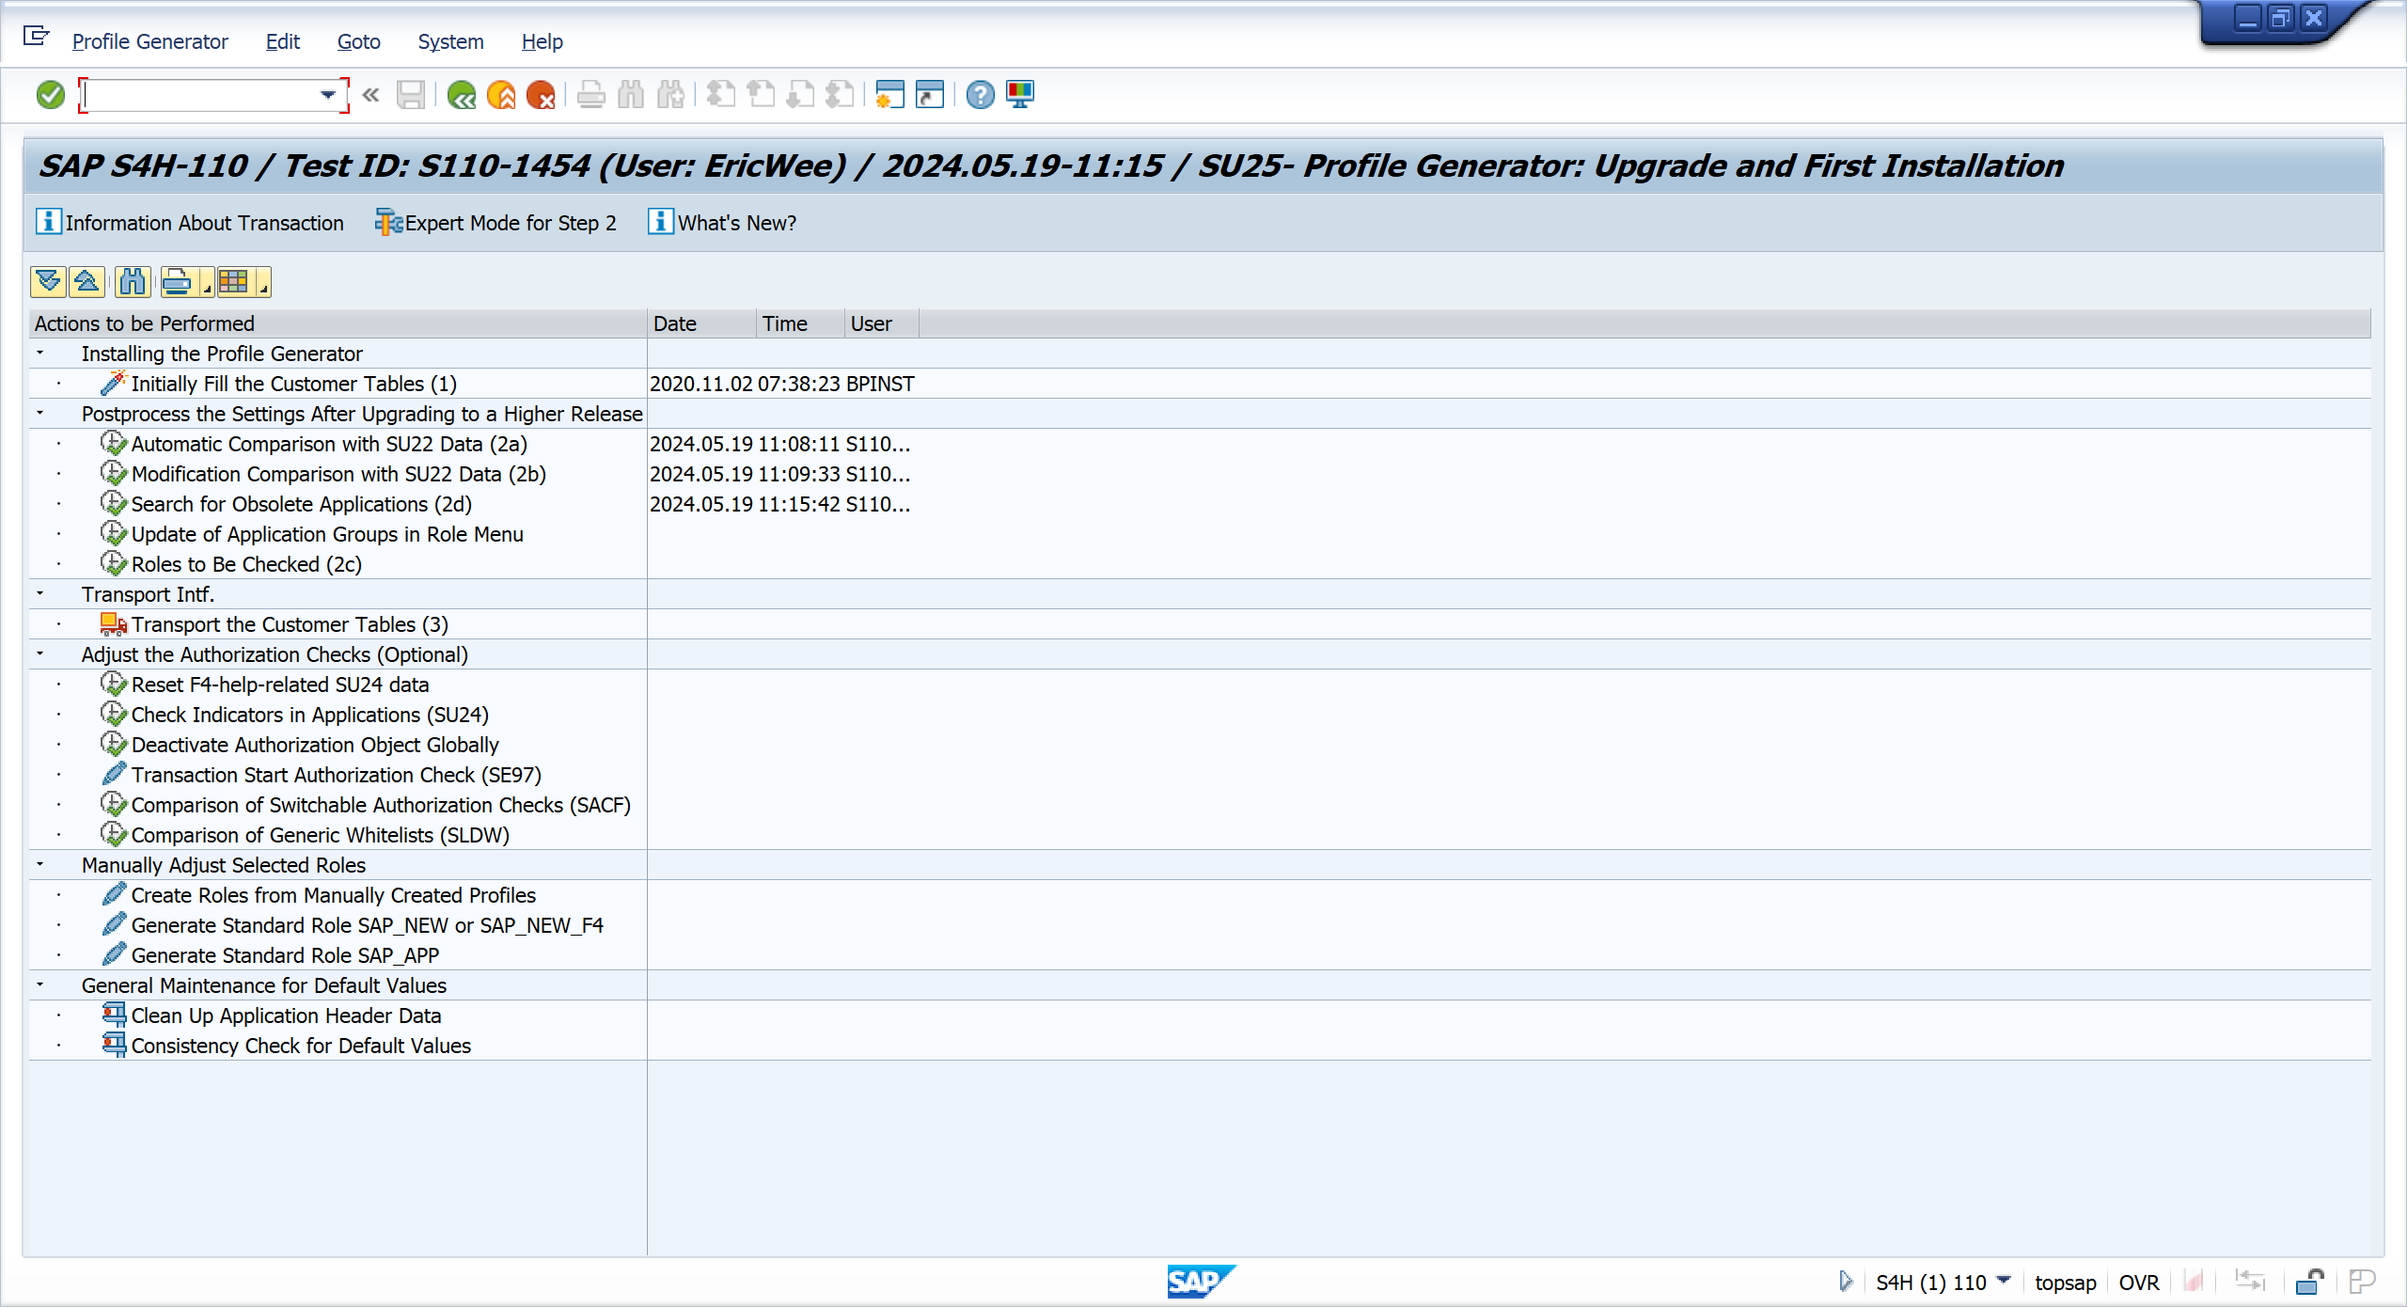Image resolution: width=2407 pixels, height=1307 pixels.
Task: Execute Automatic Comparison with SU22 Data (2a)
Action: 114,444
